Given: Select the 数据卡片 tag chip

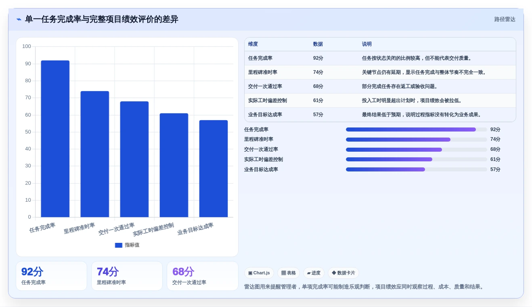Looking at the screenshot, I should point(343,273).
